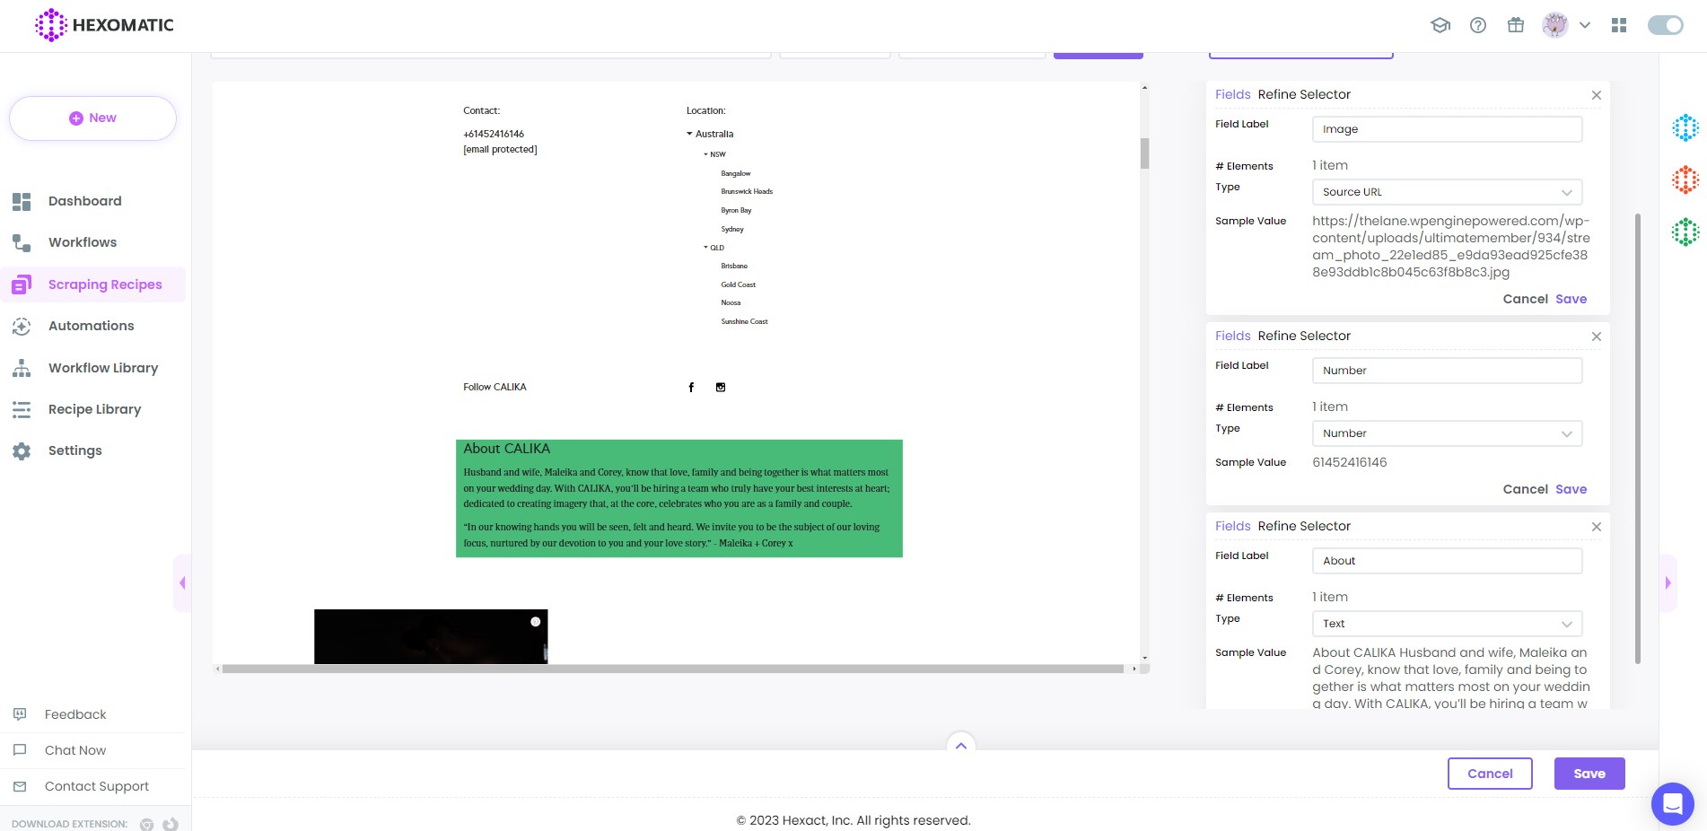Save the scraping recipe

pos(1589,774)
